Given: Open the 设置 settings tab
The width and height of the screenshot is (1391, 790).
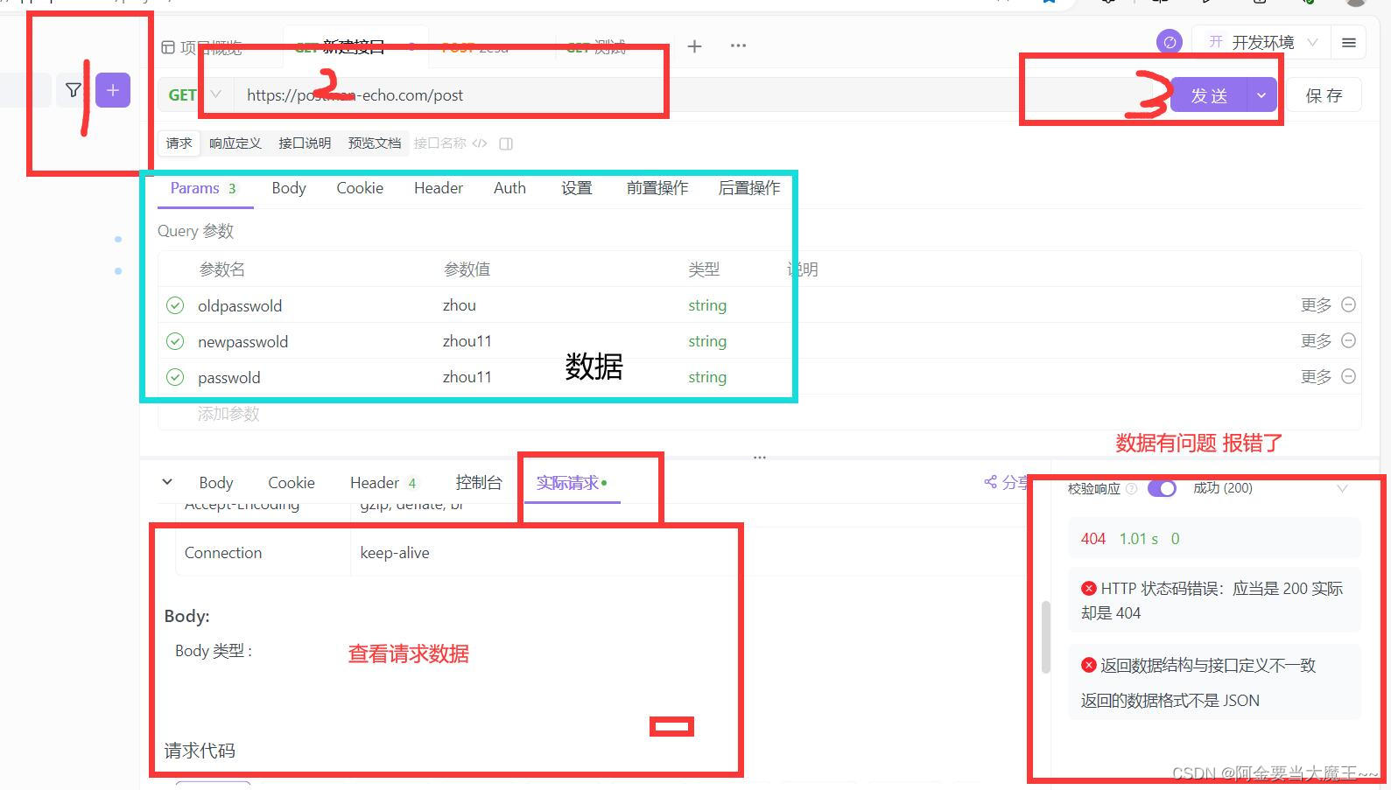Looking at the screenshot, I should pyautogui.click(x=577, y=188).
